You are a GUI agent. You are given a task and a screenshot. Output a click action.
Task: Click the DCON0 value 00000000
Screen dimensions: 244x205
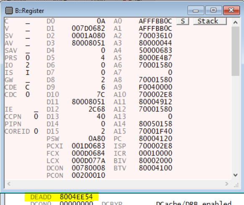click(76, 203)
